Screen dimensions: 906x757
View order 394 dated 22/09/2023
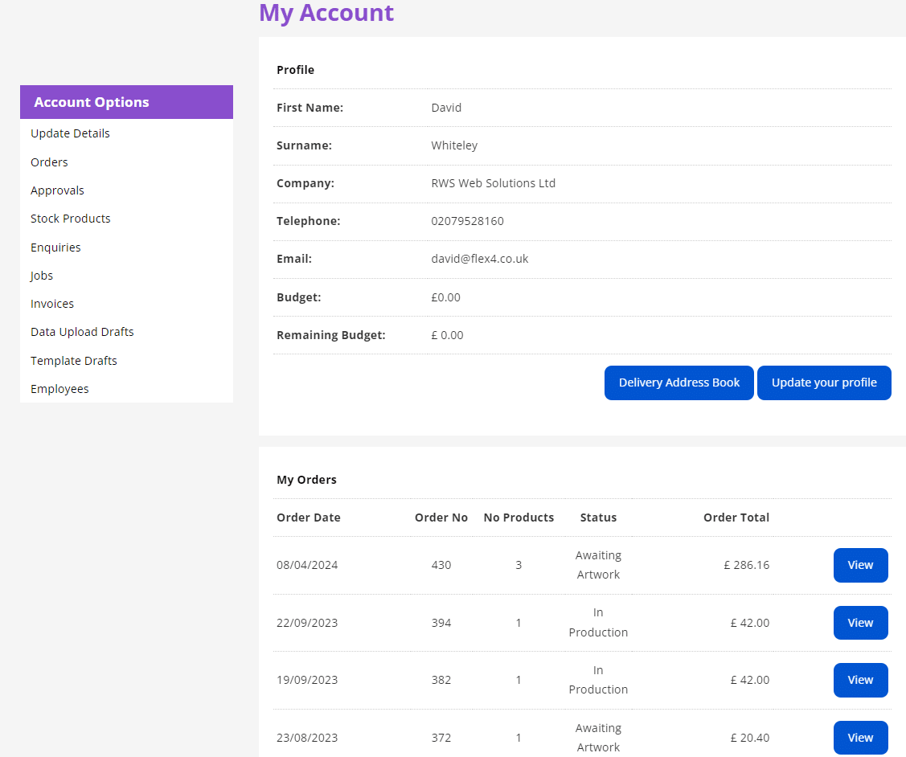pyautogui.click(x=860, y=623)
